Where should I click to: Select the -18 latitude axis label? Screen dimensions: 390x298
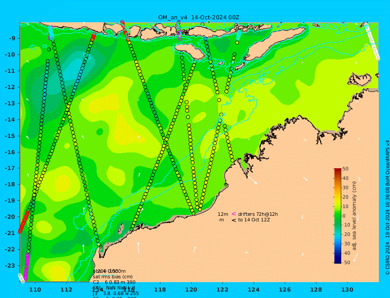pyautogui.click(x=10, y=185)
